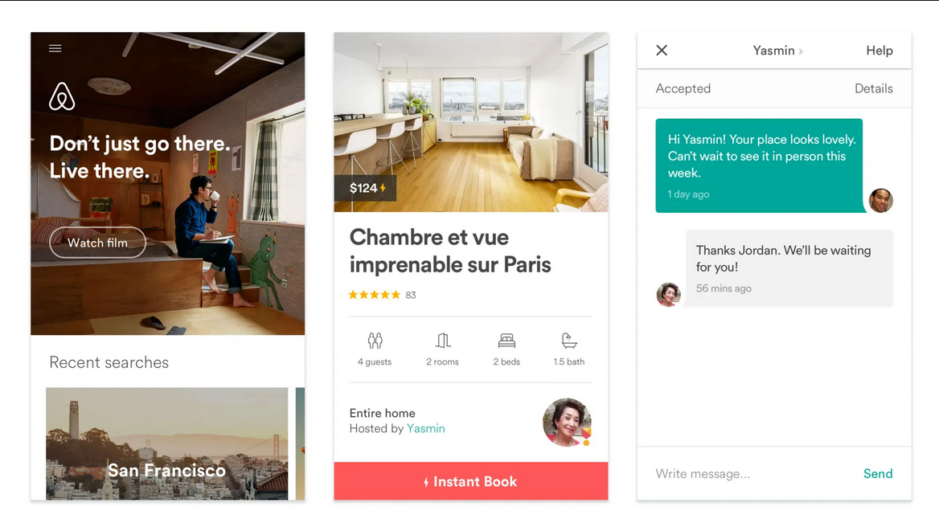Open Jordan's avatar in the chat
The height and width of the screenshot is (531, 939).
point(881,201)
